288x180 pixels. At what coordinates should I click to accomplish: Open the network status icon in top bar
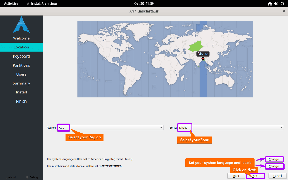pyautogui.click(x=269, y=3)
